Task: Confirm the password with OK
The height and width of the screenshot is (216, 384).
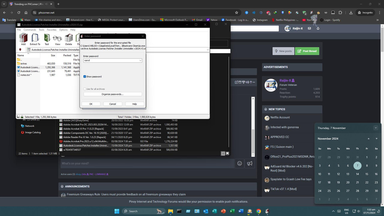Action: pyautogui.click(x=91, y=104)
